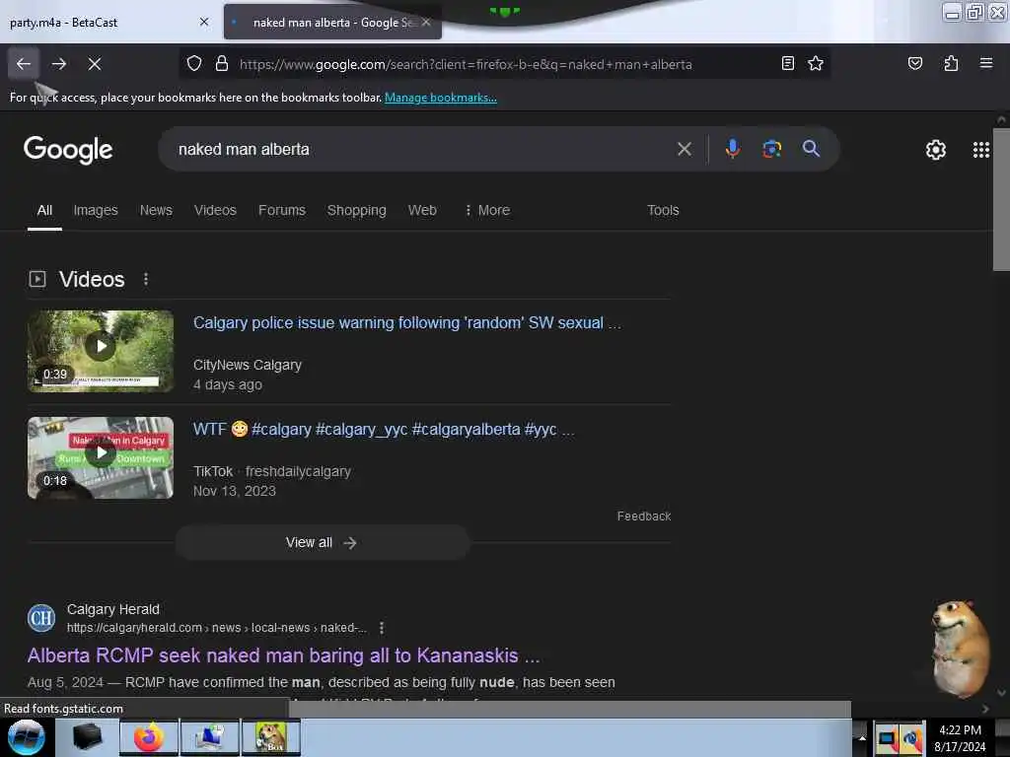Open the Google apps grid

click(x=981, y=150)
